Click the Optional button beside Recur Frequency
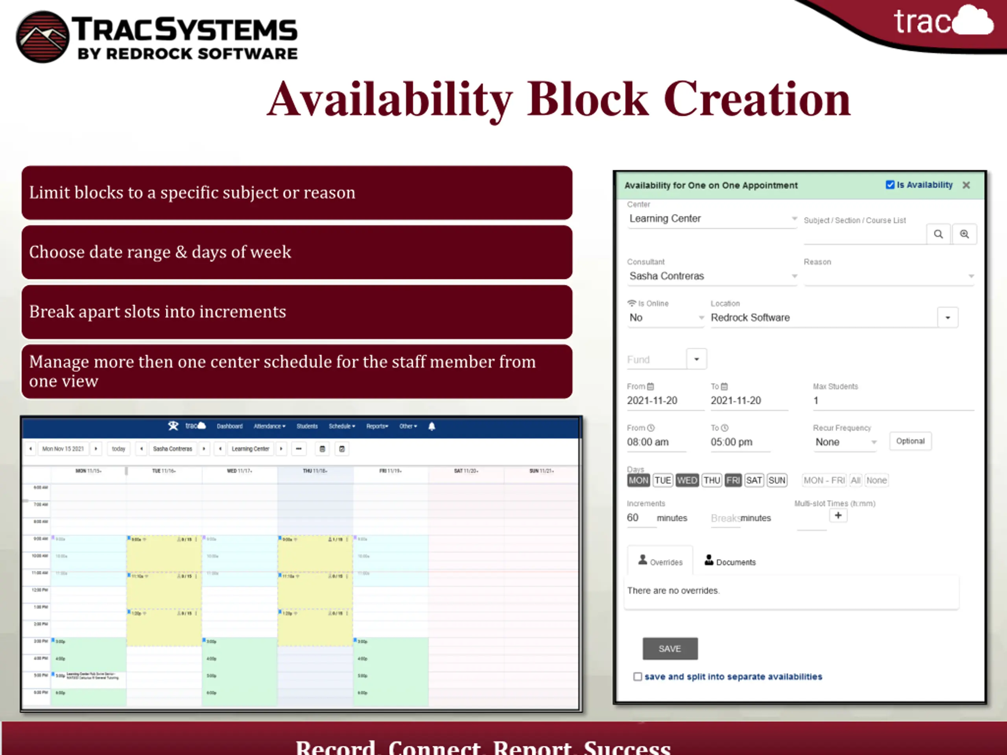The image size is (1007, 755). (x=910, y=441)
